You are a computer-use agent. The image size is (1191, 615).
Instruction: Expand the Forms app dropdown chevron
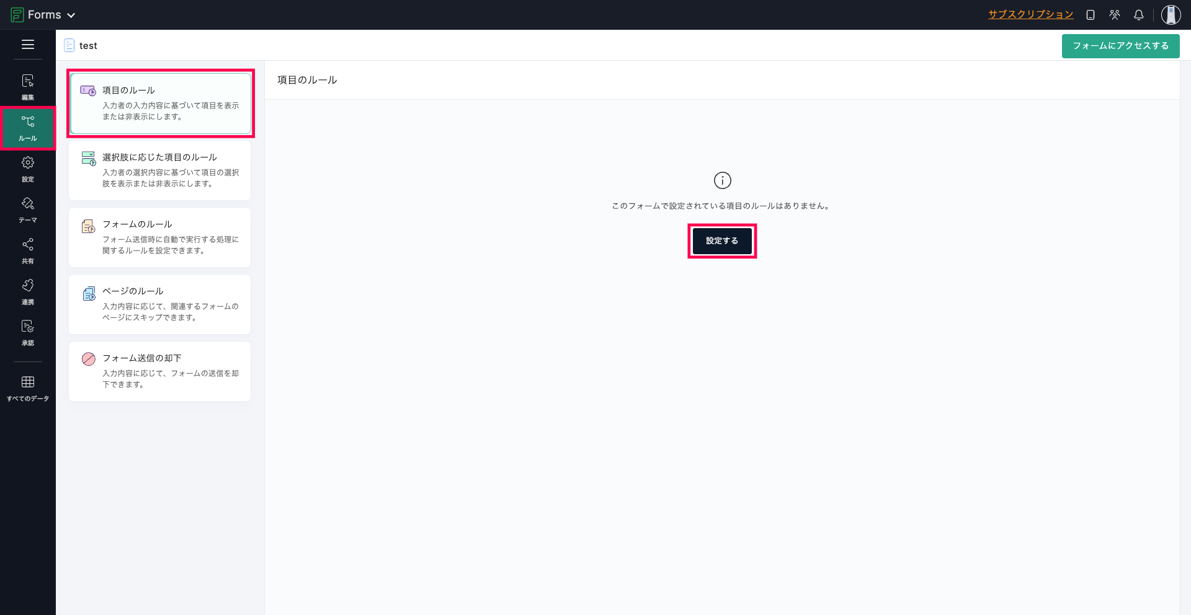pos(71,15)
